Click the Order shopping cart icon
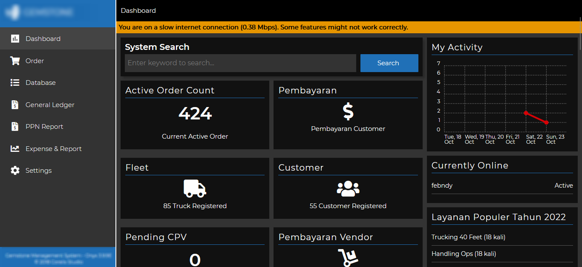 coord(15,61)
